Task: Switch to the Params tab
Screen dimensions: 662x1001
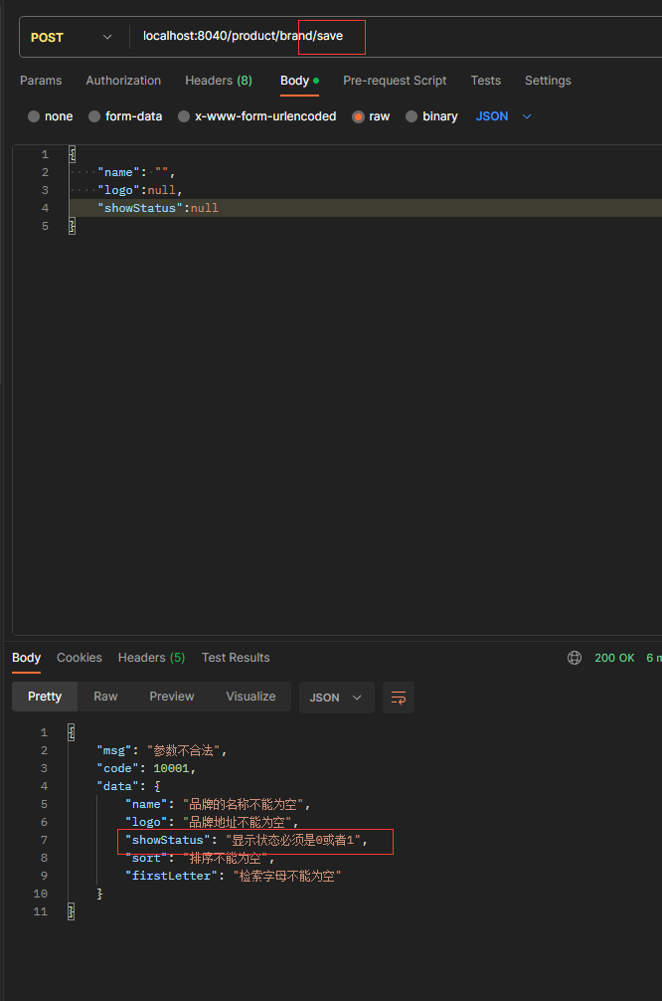Action: [x=41, y=81]
